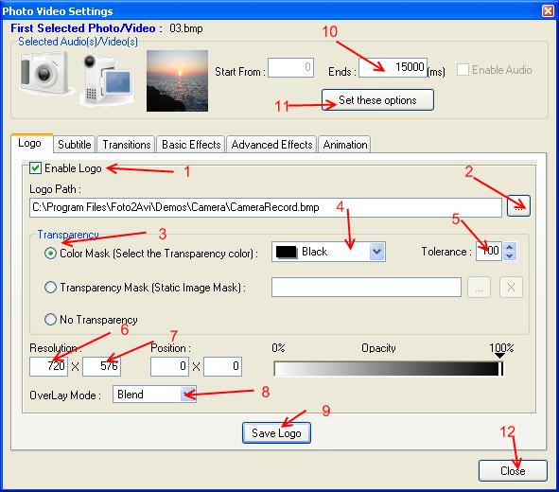Expand the OverLay Mode Blend dropdown

coord(154,395)
